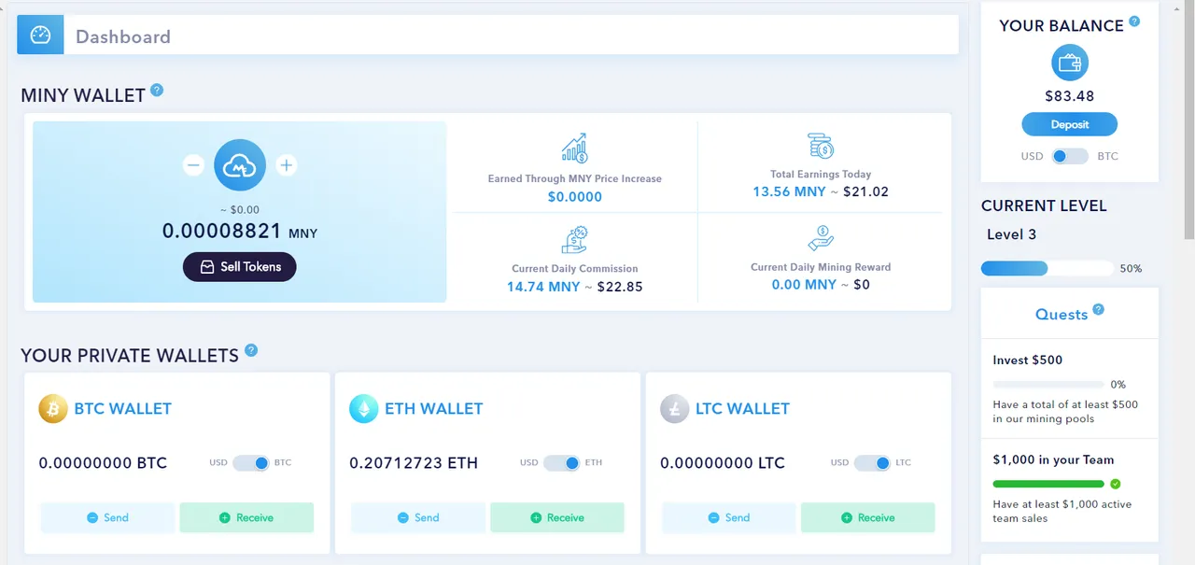Click the green quest completed checkmark
Viewport: 1195px width, 565px height.
pyautogui.click(x=1116, y=484)
